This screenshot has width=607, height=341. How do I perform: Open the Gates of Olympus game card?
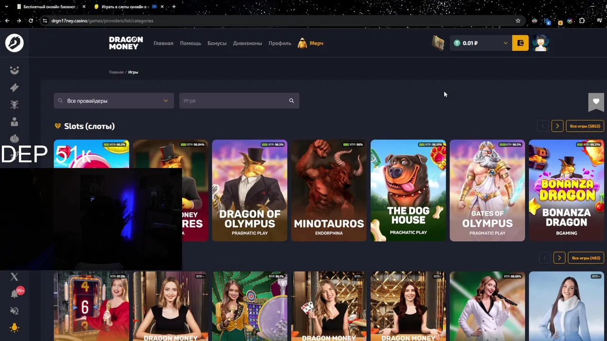[x=487, y=190]
